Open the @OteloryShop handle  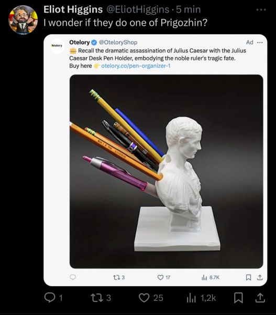pos(118,42)
